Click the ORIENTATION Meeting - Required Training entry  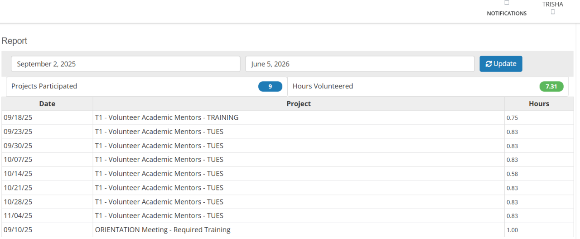pyautogui.click(x=163, y=230)
